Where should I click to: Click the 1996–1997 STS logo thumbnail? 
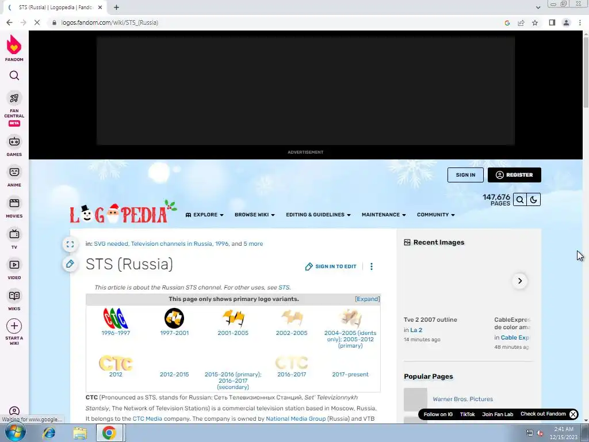[x=116, y=318]
